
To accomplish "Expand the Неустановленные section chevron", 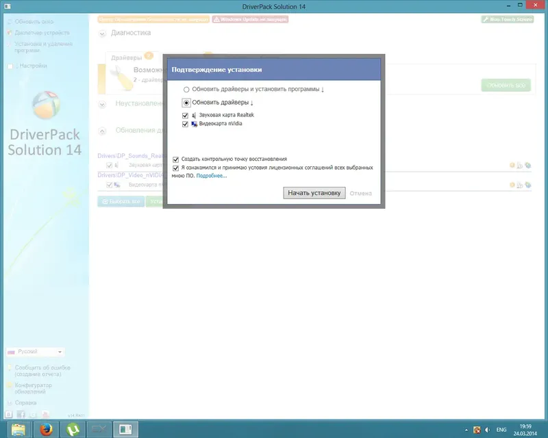I will click(x=102, y=104).
